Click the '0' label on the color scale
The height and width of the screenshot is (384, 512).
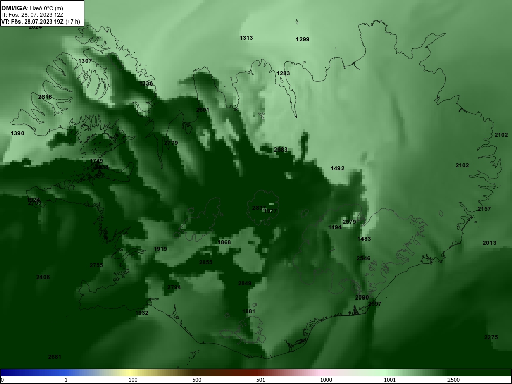click(x=2, y=380)
